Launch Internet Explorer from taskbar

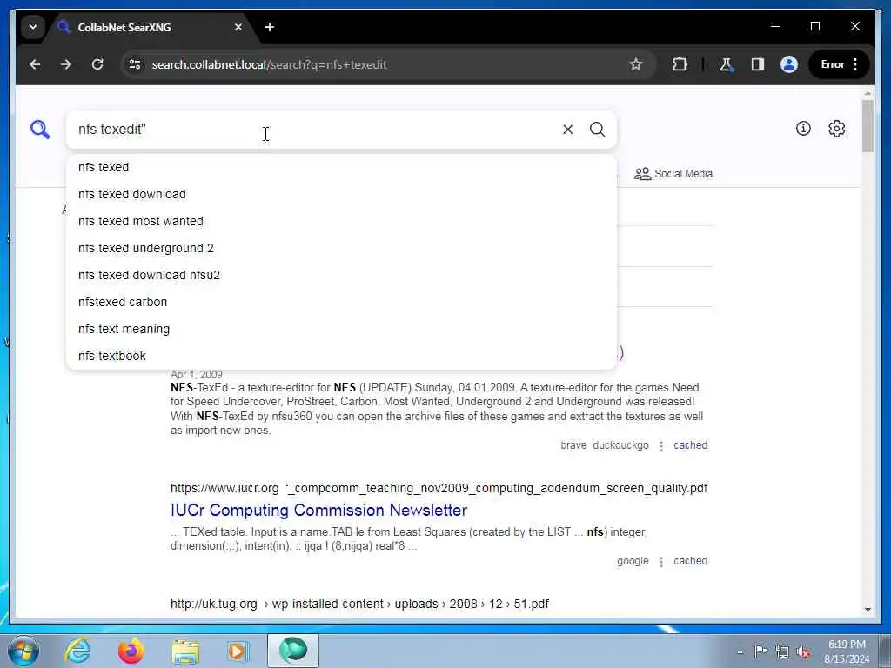pyautogui.click(x=77, y=651)
